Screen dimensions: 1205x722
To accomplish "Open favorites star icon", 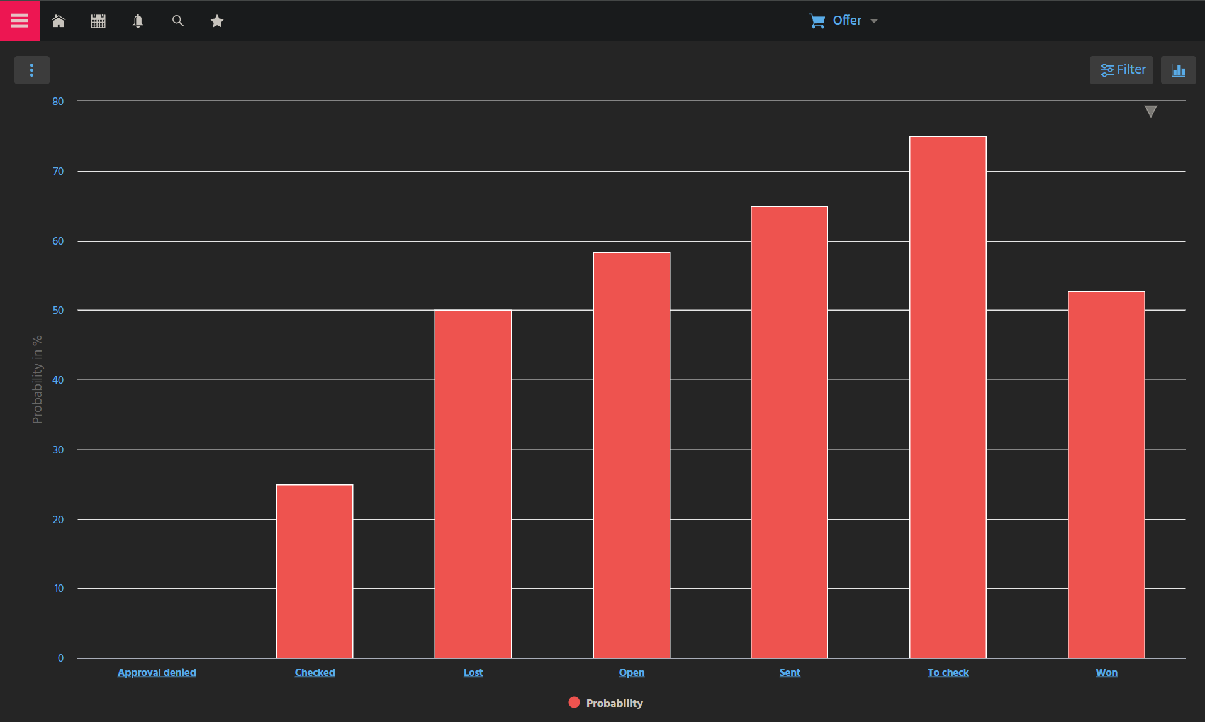I will [x=217, y=21].
